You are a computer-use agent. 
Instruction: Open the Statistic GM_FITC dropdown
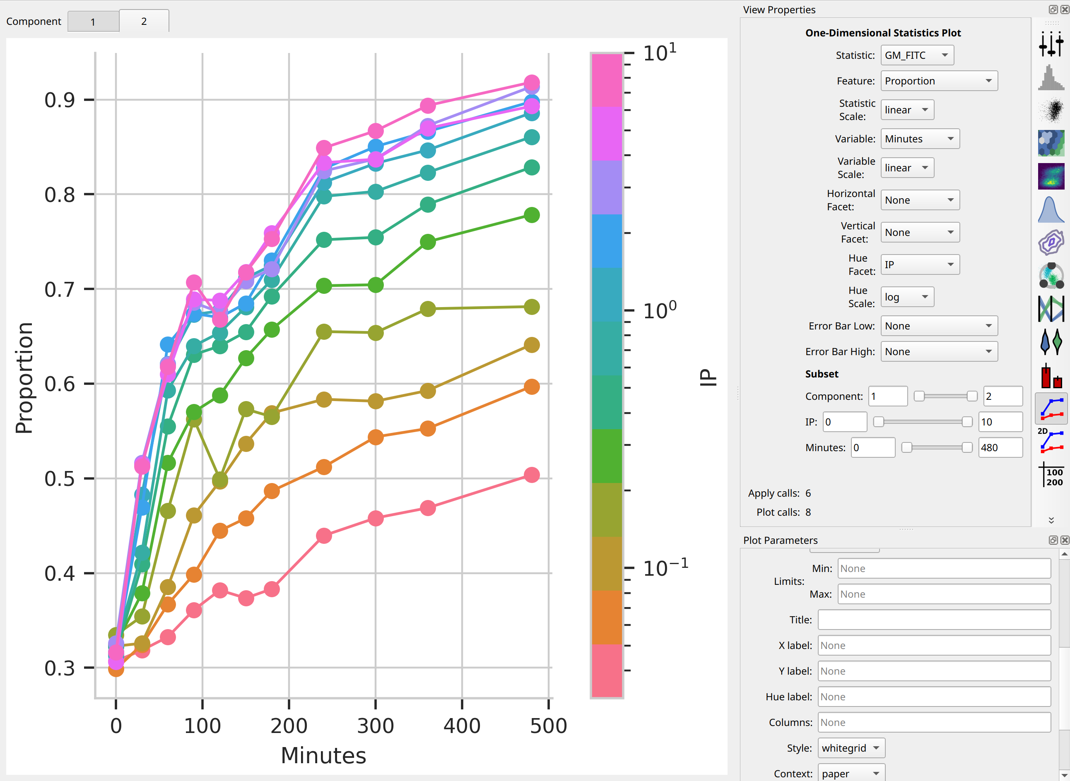click(917, 55)
